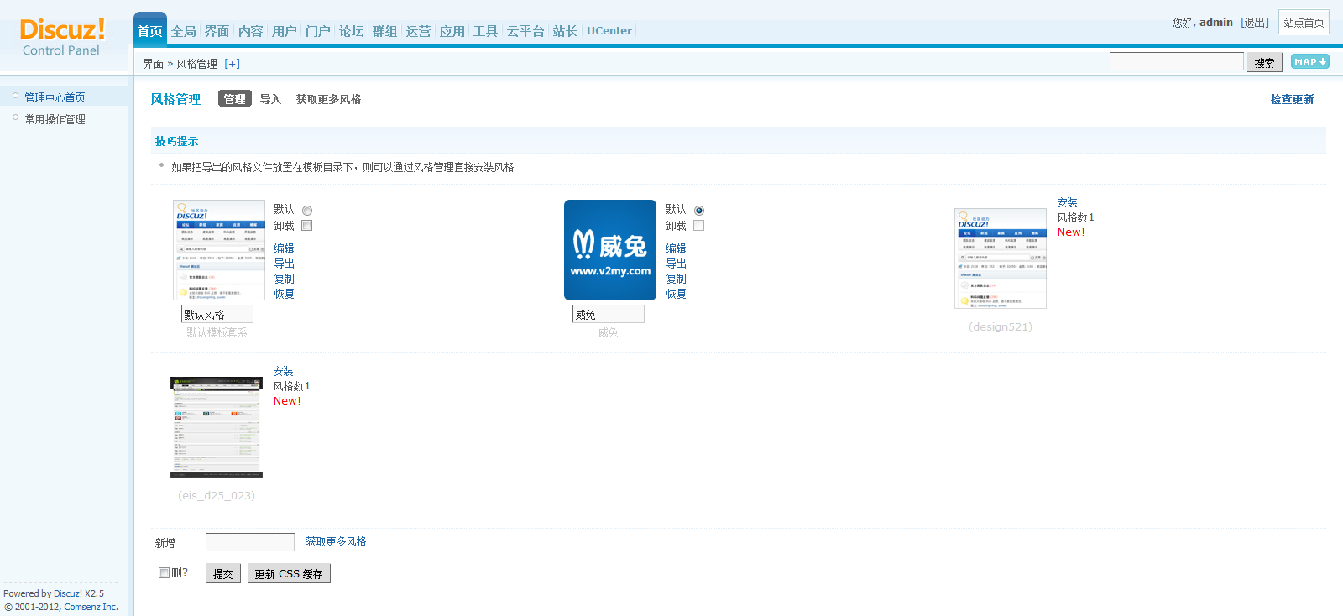Click 编辑 for the 默认风格 style
The height and width of the screenshot is (616, 1343).
pyautogui.click(x=285, y=248)
